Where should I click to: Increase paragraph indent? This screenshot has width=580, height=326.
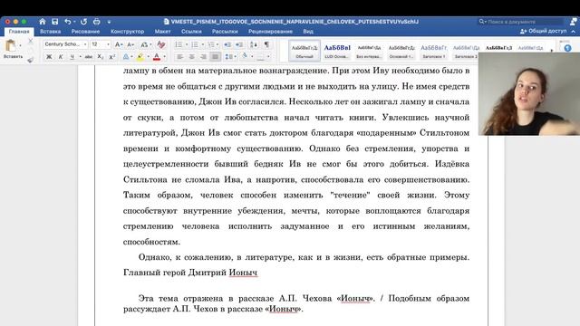239,44
